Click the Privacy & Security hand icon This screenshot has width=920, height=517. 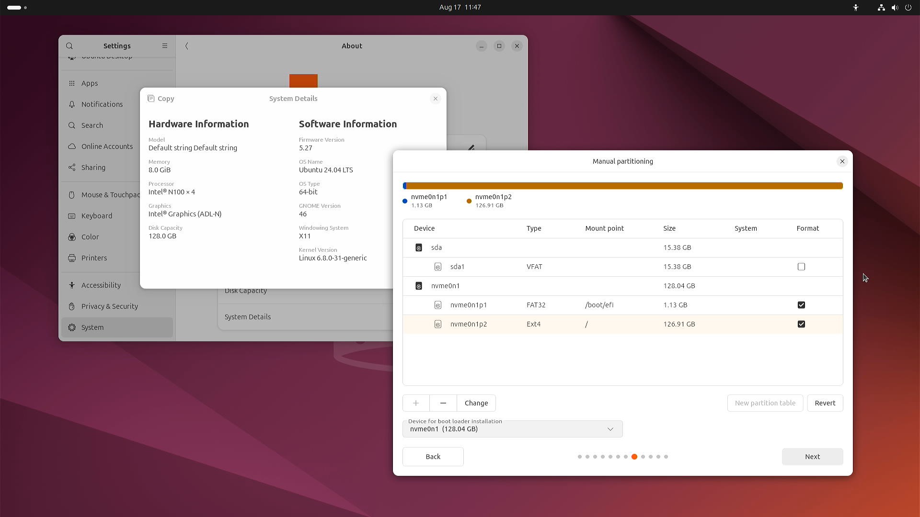(72, 306)
